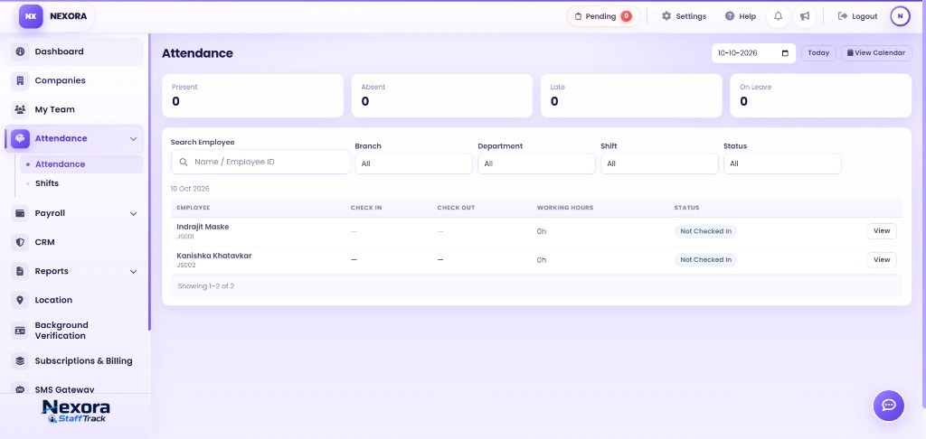Collapse the Attendance menu chevron

tap(134, 139)
